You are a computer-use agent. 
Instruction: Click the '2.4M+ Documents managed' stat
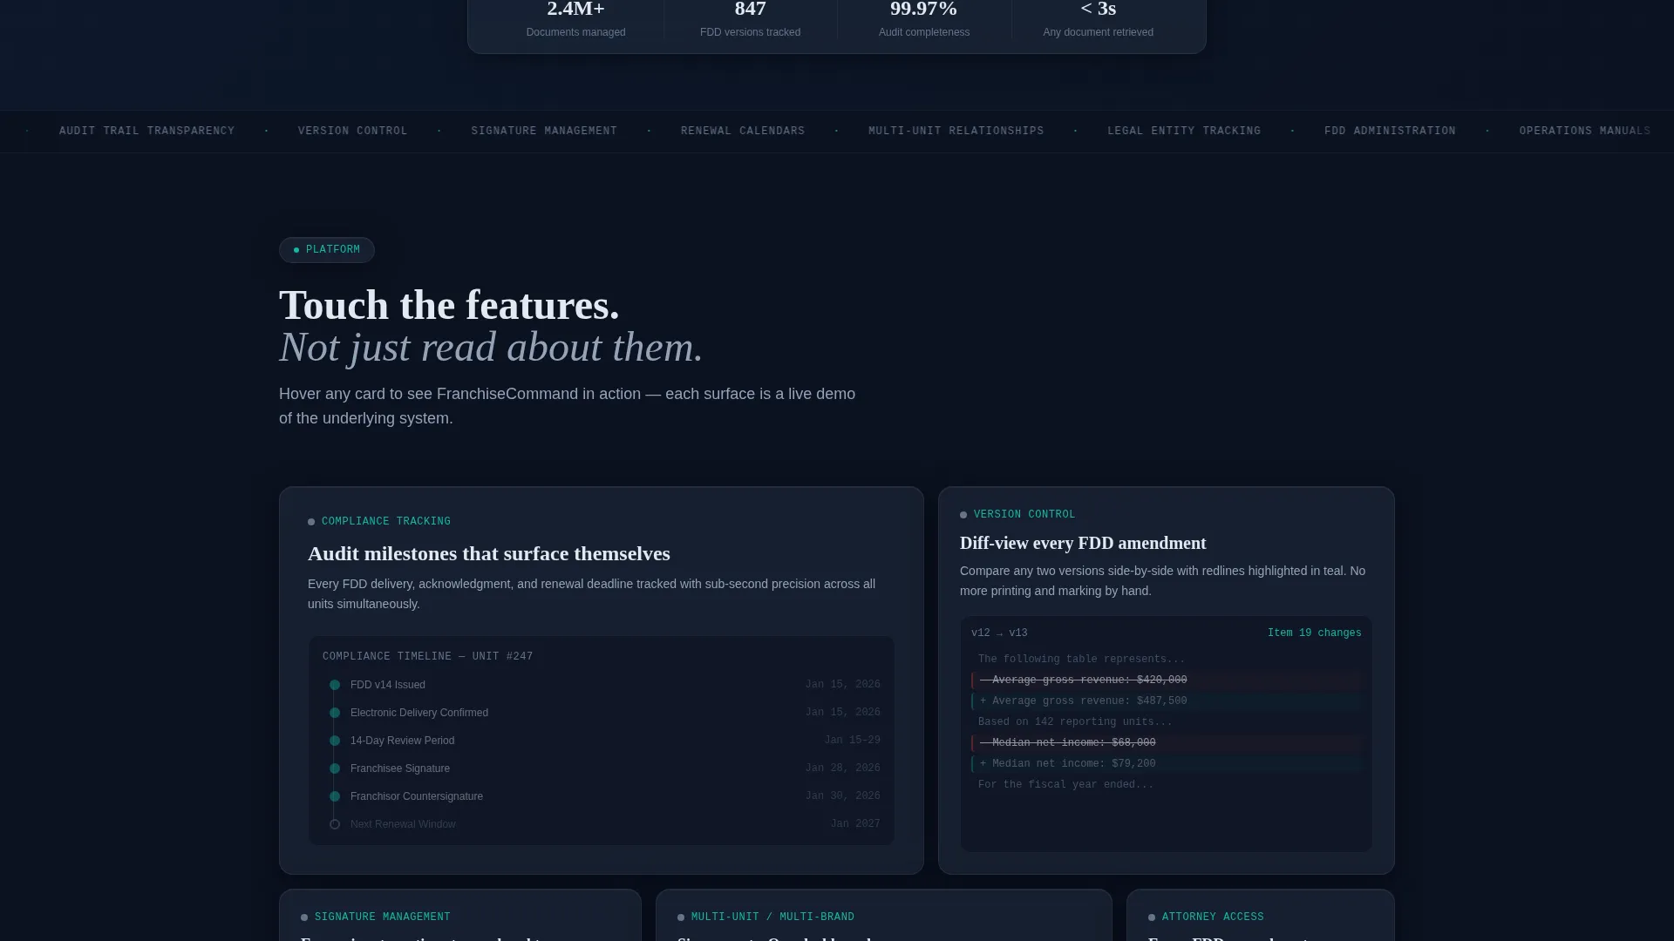575,19
